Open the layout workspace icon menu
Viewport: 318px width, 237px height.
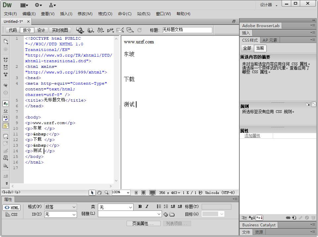coord(24,5)
